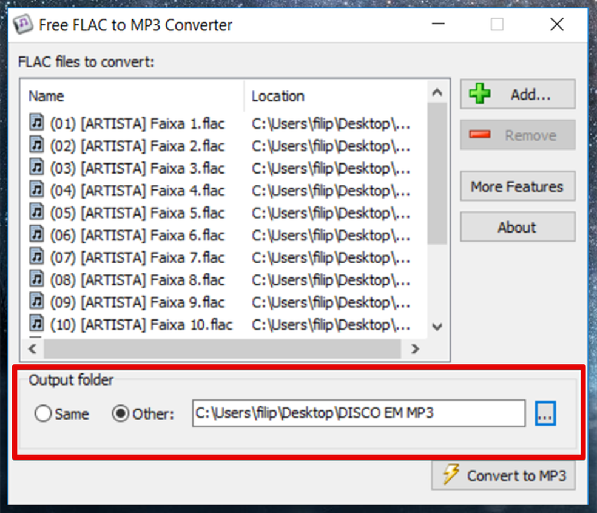
Task: Minimize the FLAC to MP3 Converter window
Action: coord(438,24)
